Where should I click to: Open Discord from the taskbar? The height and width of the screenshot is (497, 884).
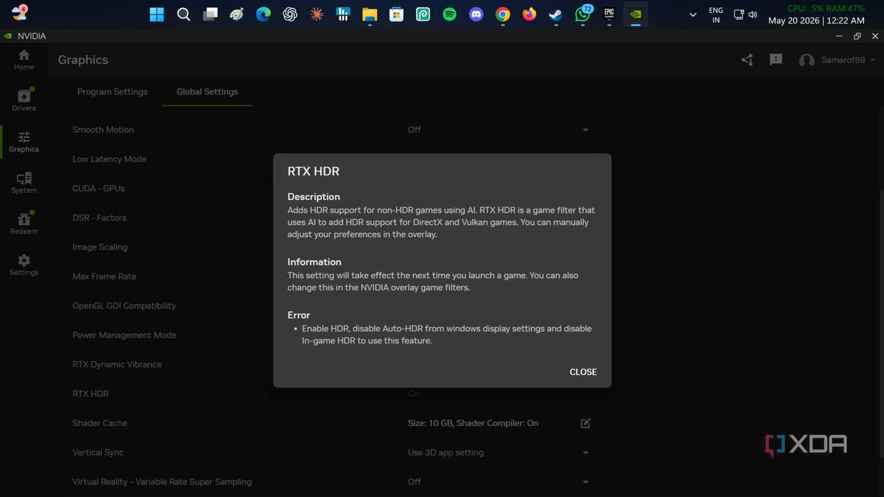(476, 14)
